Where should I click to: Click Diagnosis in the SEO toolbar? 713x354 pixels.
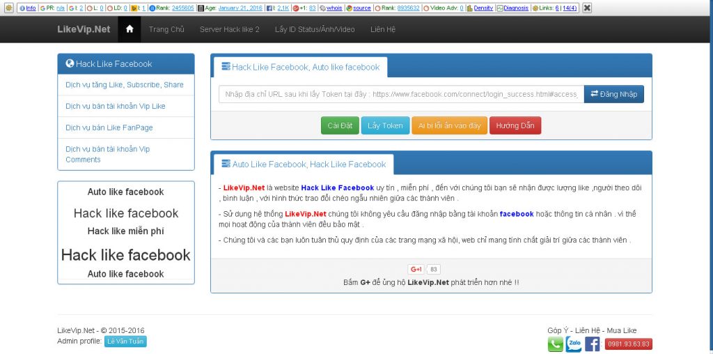click(x=515, y=8)
